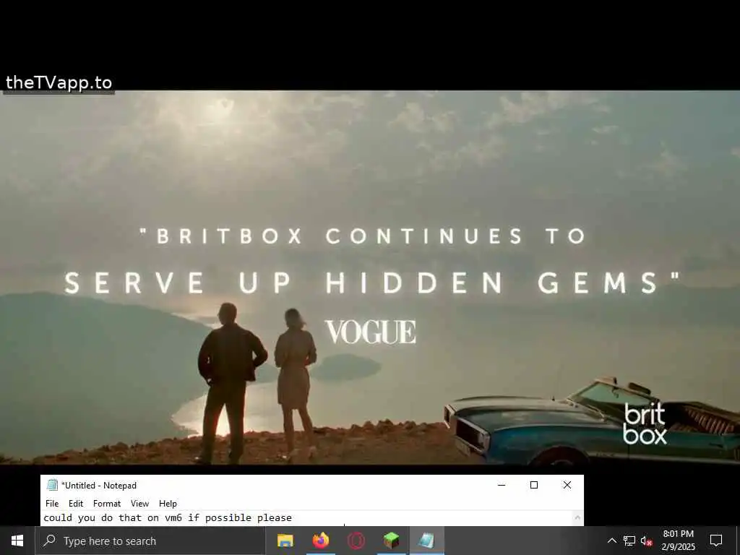
Task: Click the muted volume tray icon
Action: (646, 541)
